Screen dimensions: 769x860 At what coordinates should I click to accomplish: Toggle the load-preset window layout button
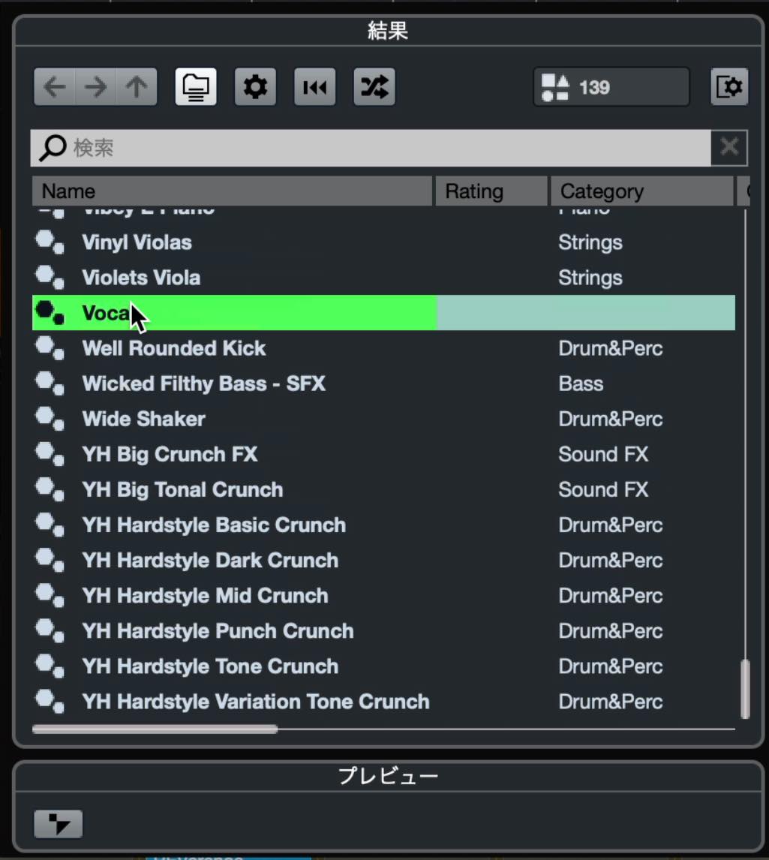tap(196, 86)
